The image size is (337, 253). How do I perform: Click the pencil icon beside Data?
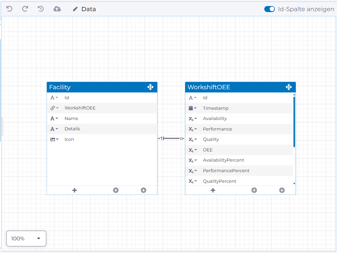[75, 9]
